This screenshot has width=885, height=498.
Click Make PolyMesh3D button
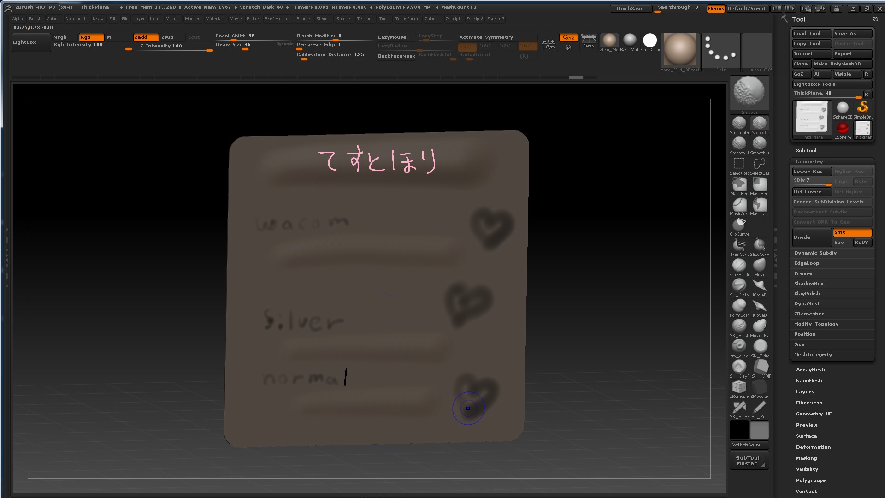pyautogui.click(x=842, y=64)
